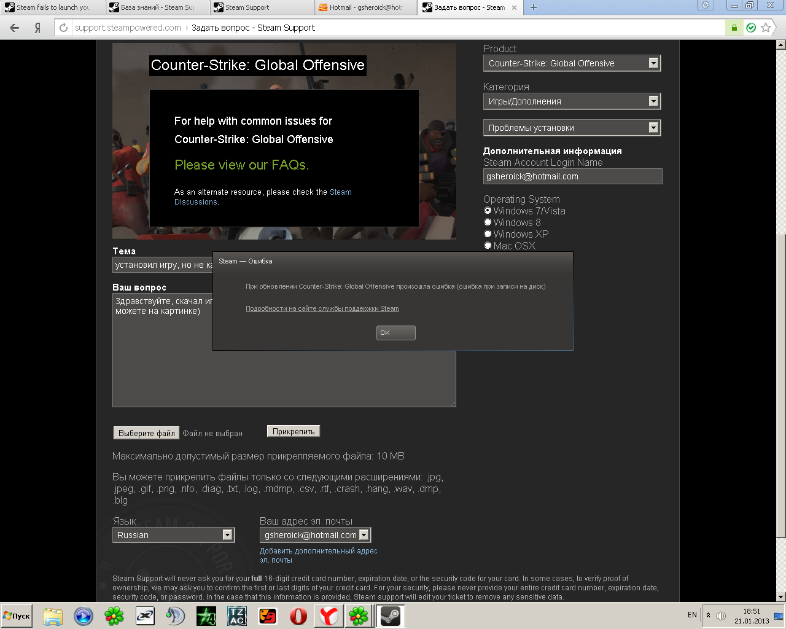This screenshot has width=786, height=629.
Task: Select Windows 7/Vista operating system
Action: [x=488, y=211]
